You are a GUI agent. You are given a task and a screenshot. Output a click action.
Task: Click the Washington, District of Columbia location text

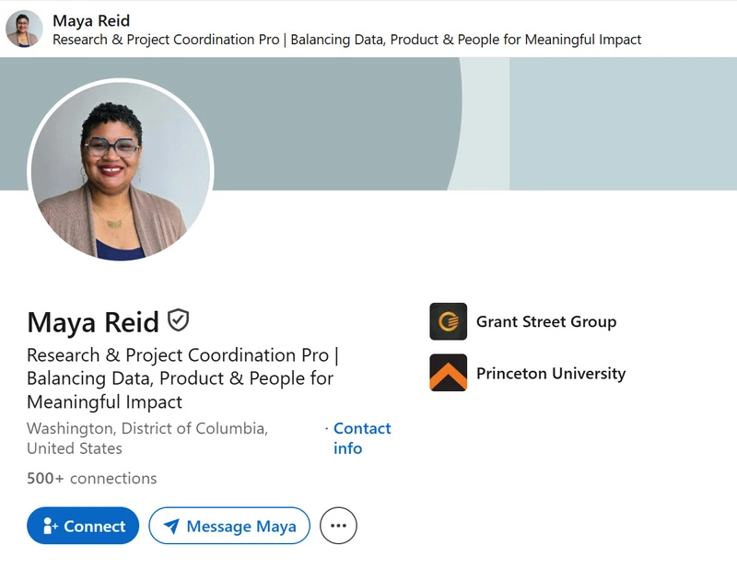147,438
